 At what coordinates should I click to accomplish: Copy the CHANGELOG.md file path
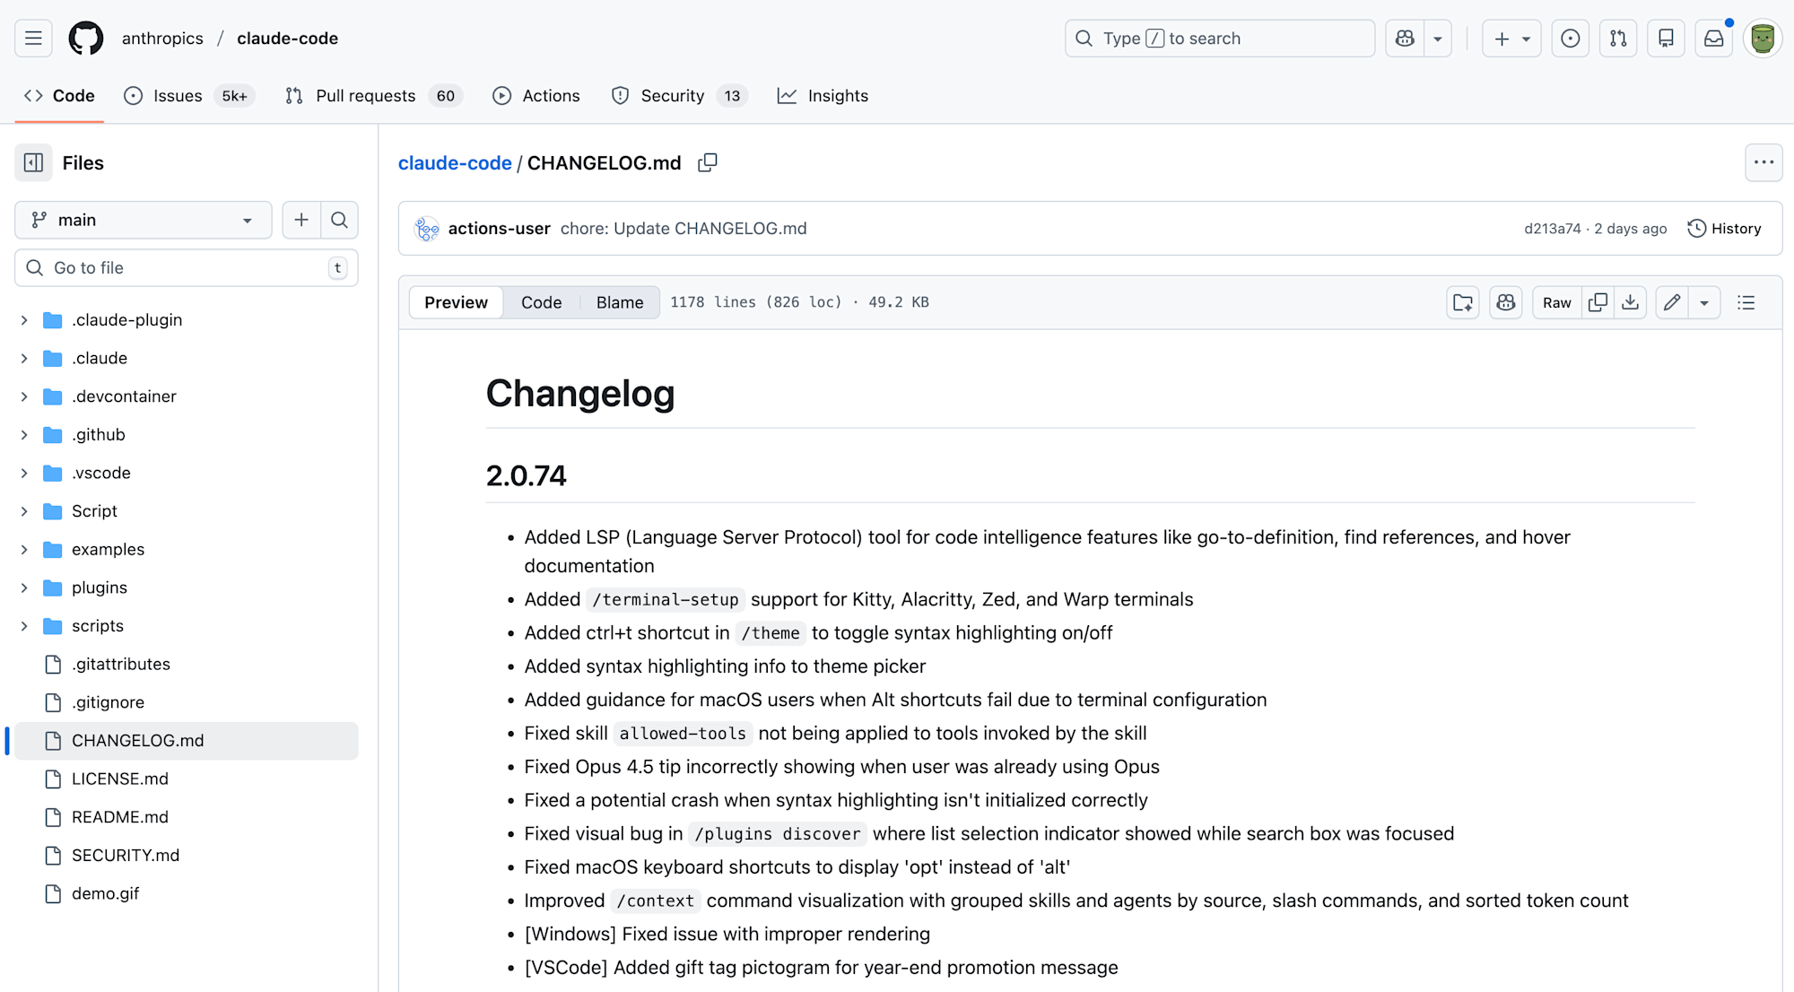[708, 162]
